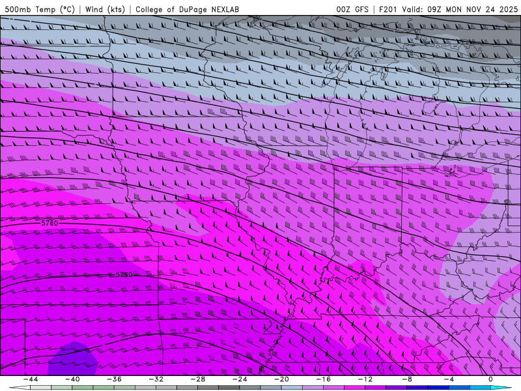Image resolution: width=521 pixels, height=391 pixels.
Task: Click the '0' colorbar tick label
Action: tap(490, 379)
